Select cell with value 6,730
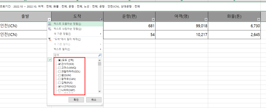 (x=234, y=26)
